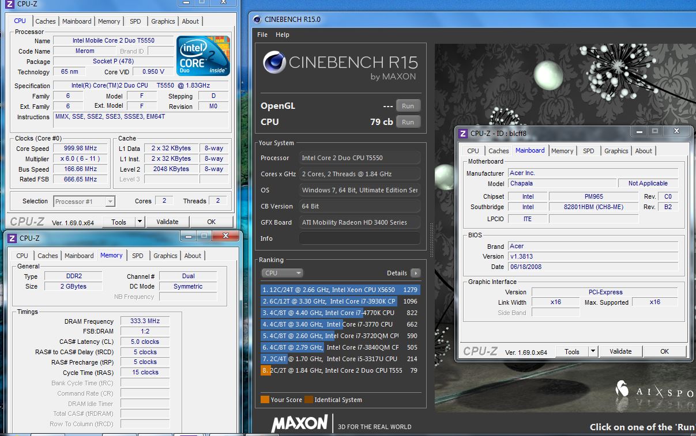Switch to Graphics tab in CPU-Z CPU window
Image resolution: width=696 pixels, height=436 pixels.
(x=163, y=21)
